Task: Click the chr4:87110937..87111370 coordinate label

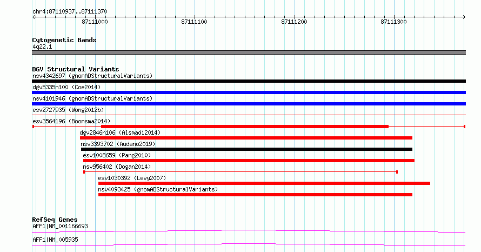Action: [70, 12]
